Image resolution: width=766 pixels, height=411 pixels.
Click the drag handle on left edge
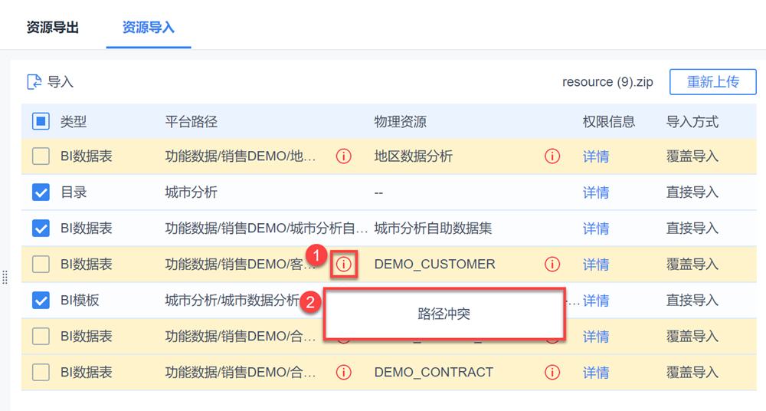point(5,277)
